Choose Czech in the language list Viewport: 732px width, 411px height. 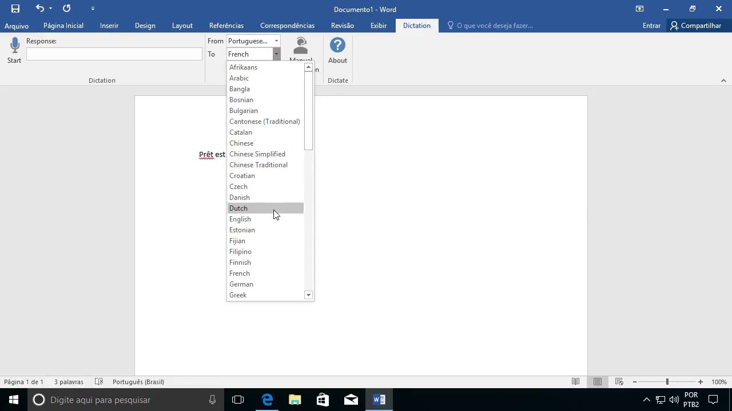(x=265, y=187)
